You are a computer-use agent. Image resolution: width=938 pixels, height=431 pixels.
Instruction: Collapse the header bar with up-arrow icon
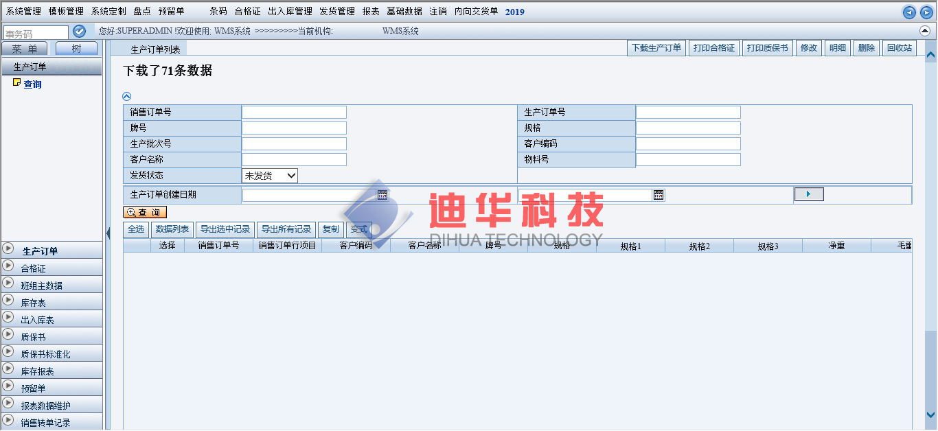925,31
